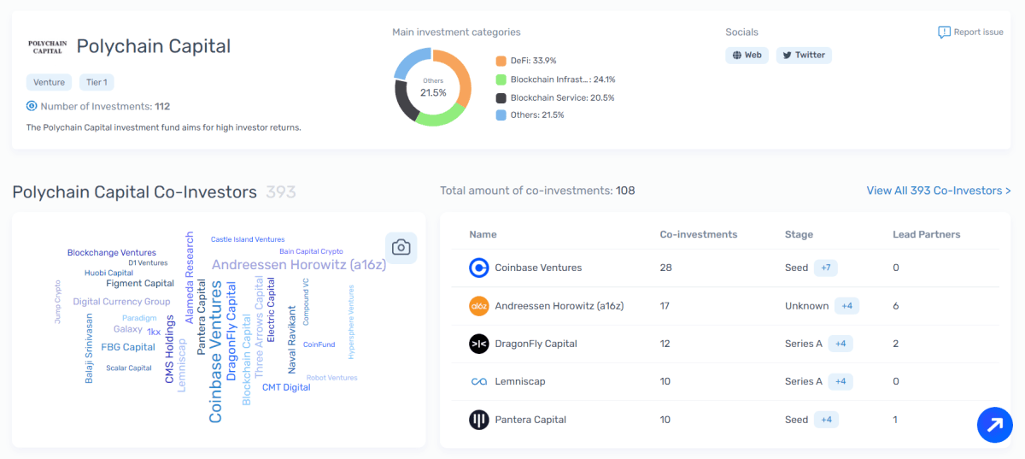Click the DeFi: 33.9% legend label
Screen dimensions: 1025x459
[x=534, y=62]
